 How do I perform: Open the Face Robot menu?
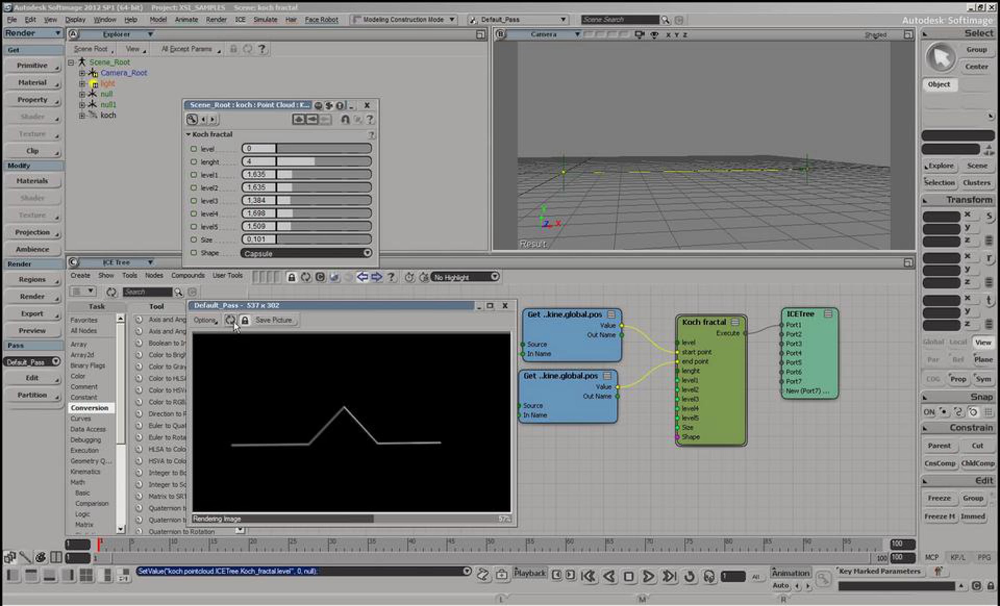[x=321, y=20]
